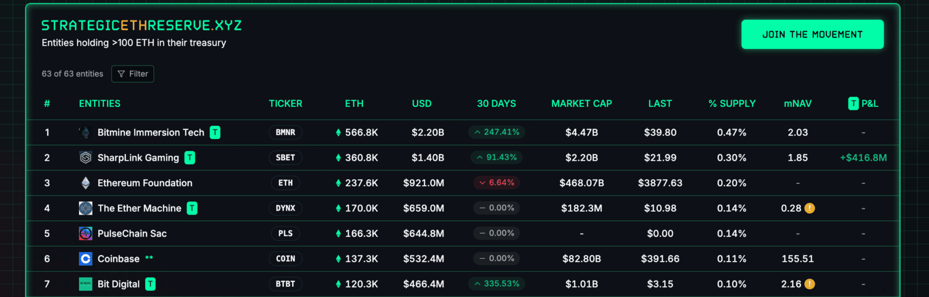Click the ETH diamond icon beside 237.6K
This screenshot has height=297, width=929.
tap(338, 183)
